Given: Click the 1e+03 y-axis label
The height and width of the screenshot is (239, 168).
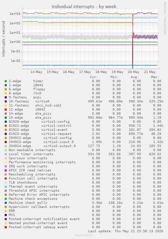Looking at the screenshot, I should [x=15, y=14].
